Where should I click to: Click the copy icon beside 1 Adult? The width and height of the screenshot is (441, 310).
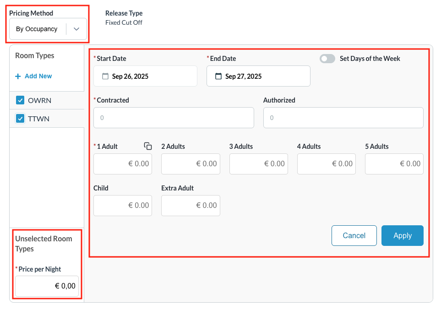click(148, 147)
